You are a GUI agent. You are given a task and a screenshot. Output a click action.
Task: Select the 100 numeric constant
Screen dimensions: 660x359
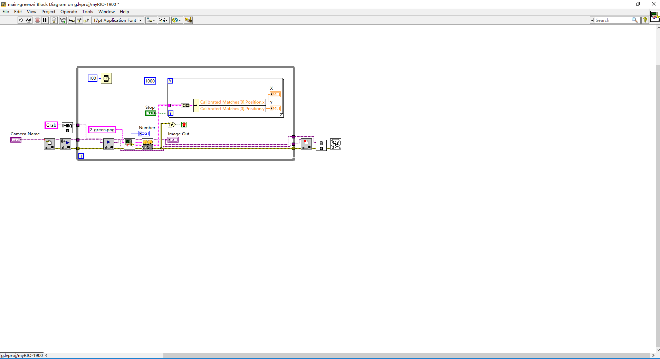click(x=93, y=78)
